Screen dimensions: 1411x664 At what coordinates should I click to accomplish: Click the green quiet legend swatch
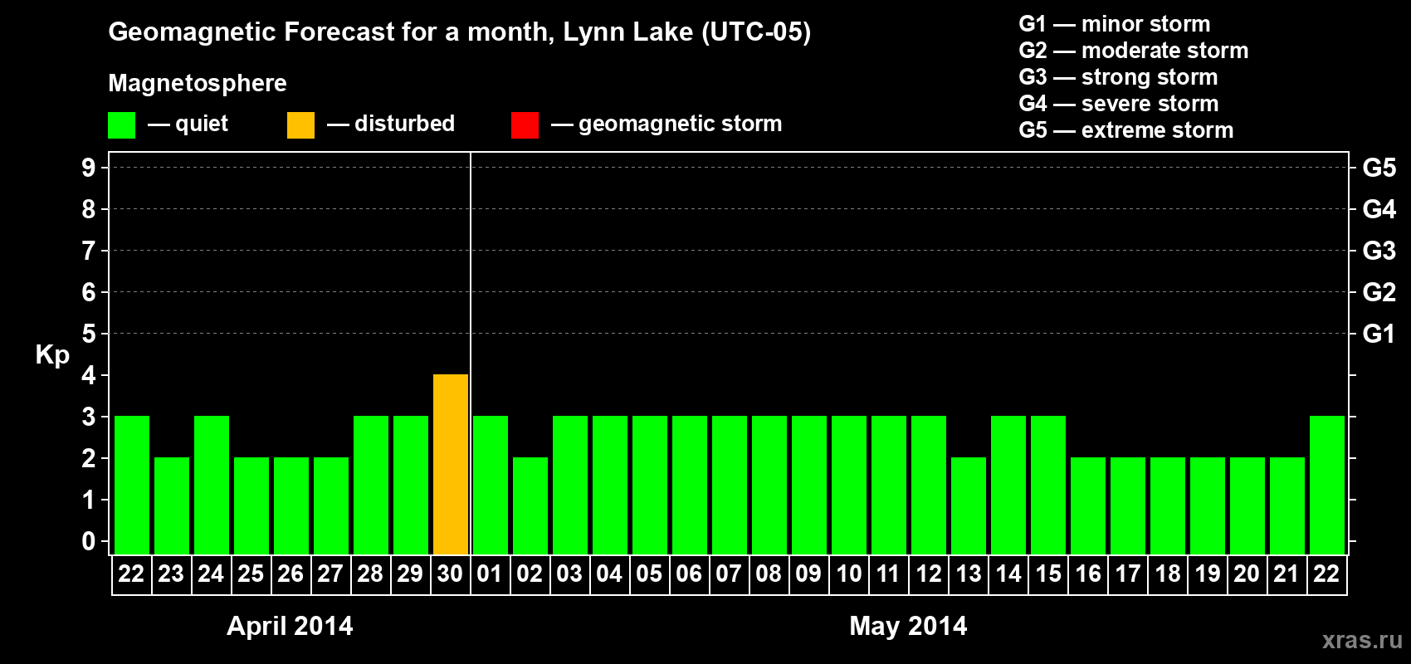click(x=121, y=125)
